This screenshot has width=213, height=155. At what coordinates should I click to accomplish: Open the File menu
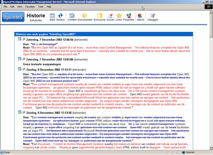point(5,7)
